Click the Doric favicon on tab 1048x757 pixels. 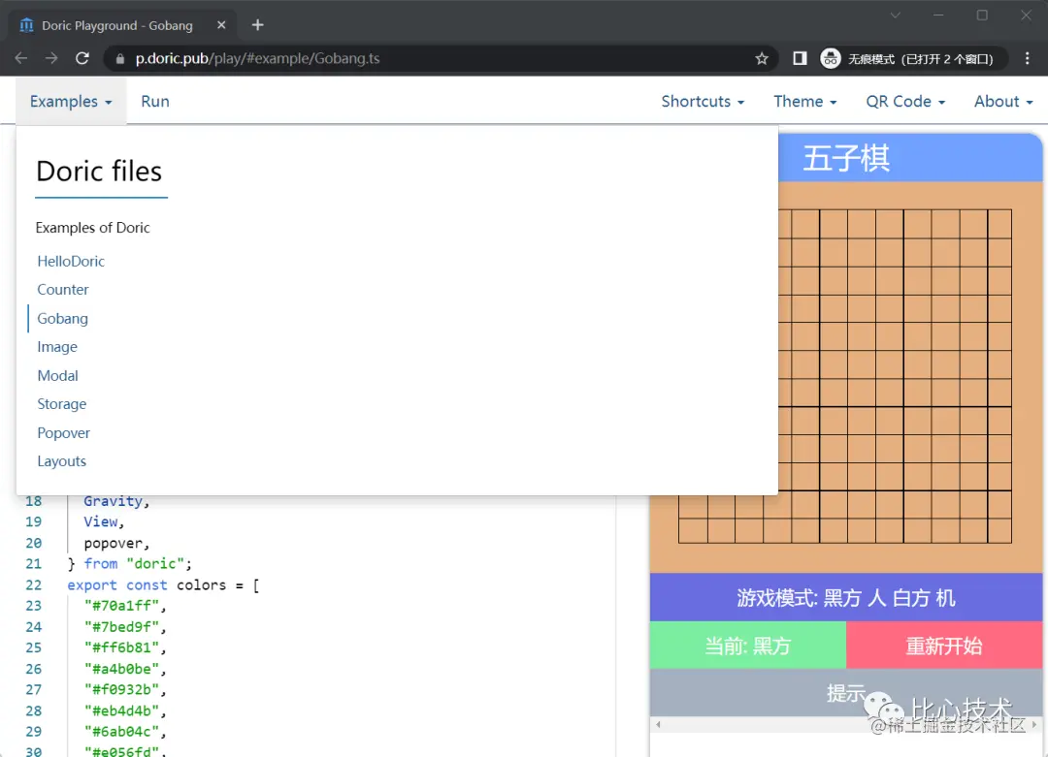[27, 25]
